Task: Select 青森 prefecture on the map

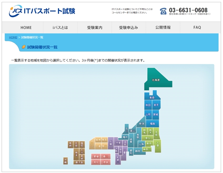Action: 152,97
